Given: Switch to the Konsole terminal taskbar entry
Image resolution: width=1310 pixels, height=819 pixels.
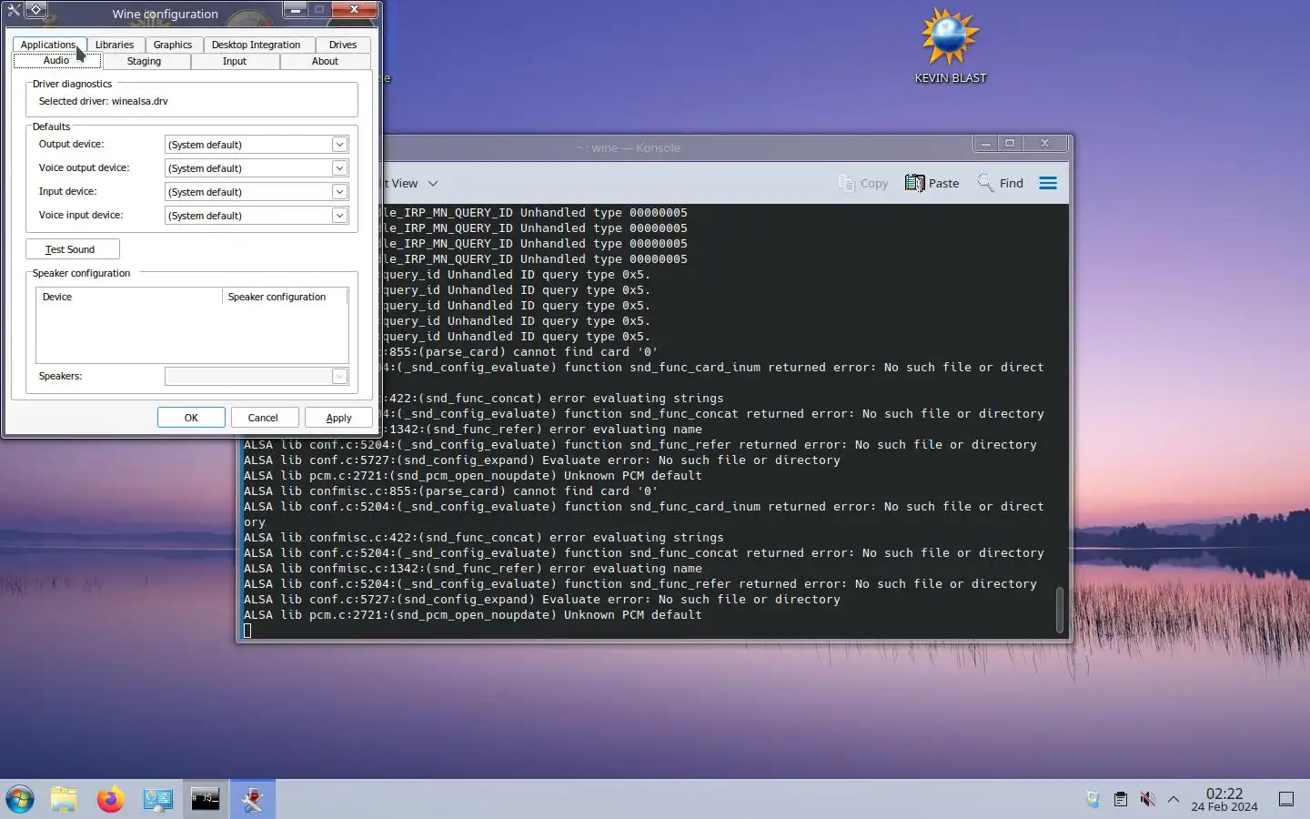Looking at the screenshot, I should [206, 800].
